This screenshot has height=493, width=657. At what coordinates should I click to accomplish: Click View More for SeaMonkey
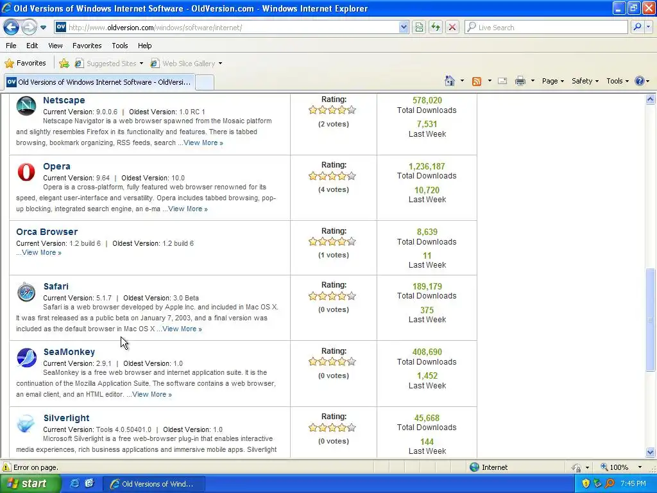[152, 394]
